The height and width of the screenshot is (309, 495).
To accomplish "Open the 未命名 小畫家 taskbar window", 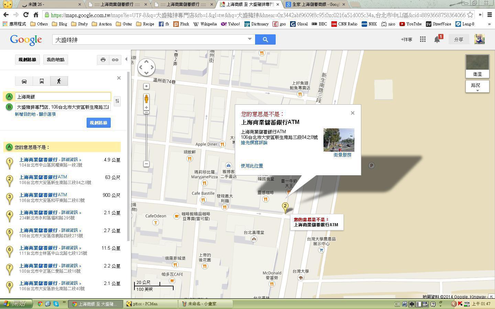I will [x=205, y=304].
